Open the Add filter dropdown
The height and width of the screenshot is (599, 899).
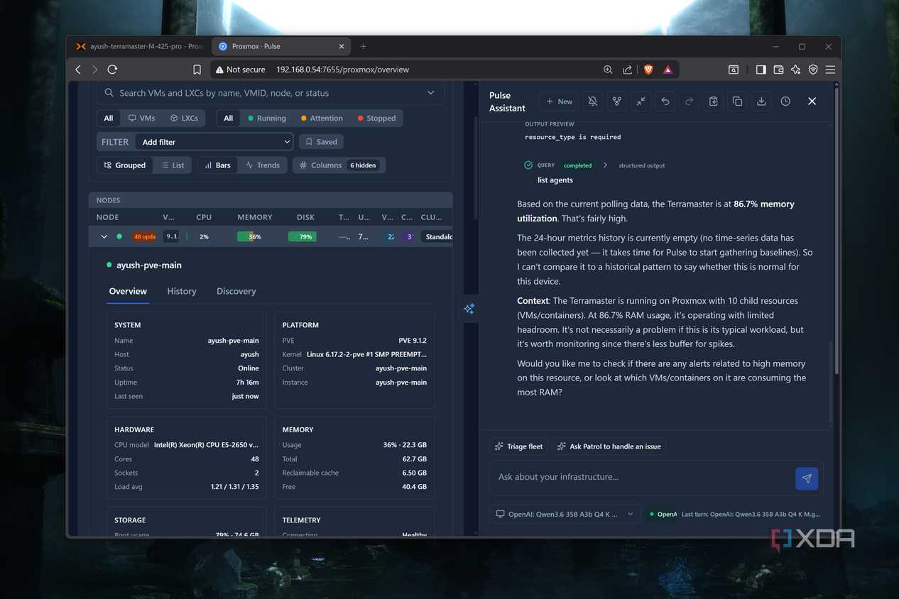pos(214,142)
